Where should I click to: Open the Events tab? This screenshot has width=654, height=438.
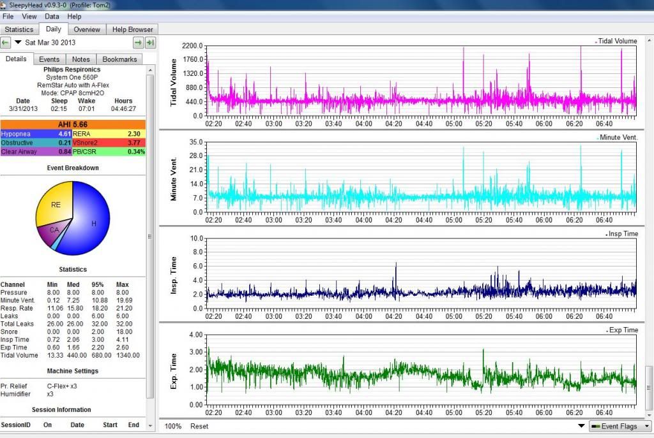(49, 59)
